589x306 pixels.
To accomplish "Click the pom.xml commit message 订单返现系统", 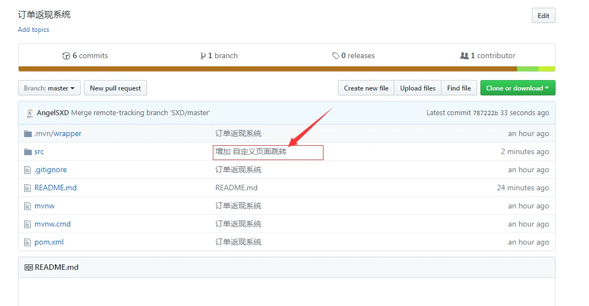I will (238, 242).
